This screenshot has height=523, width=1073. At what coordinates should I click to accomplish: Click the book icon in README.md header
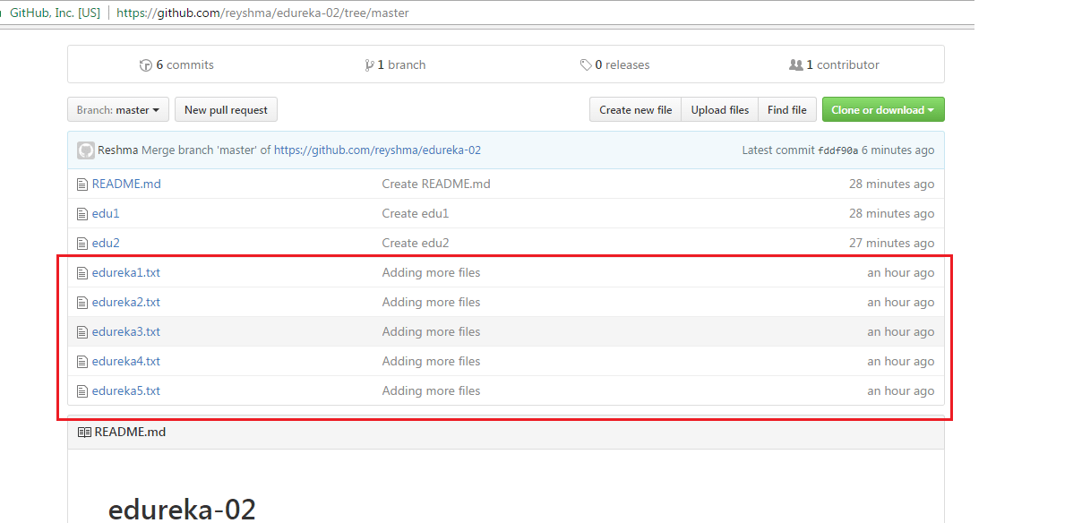click(85, 432)
